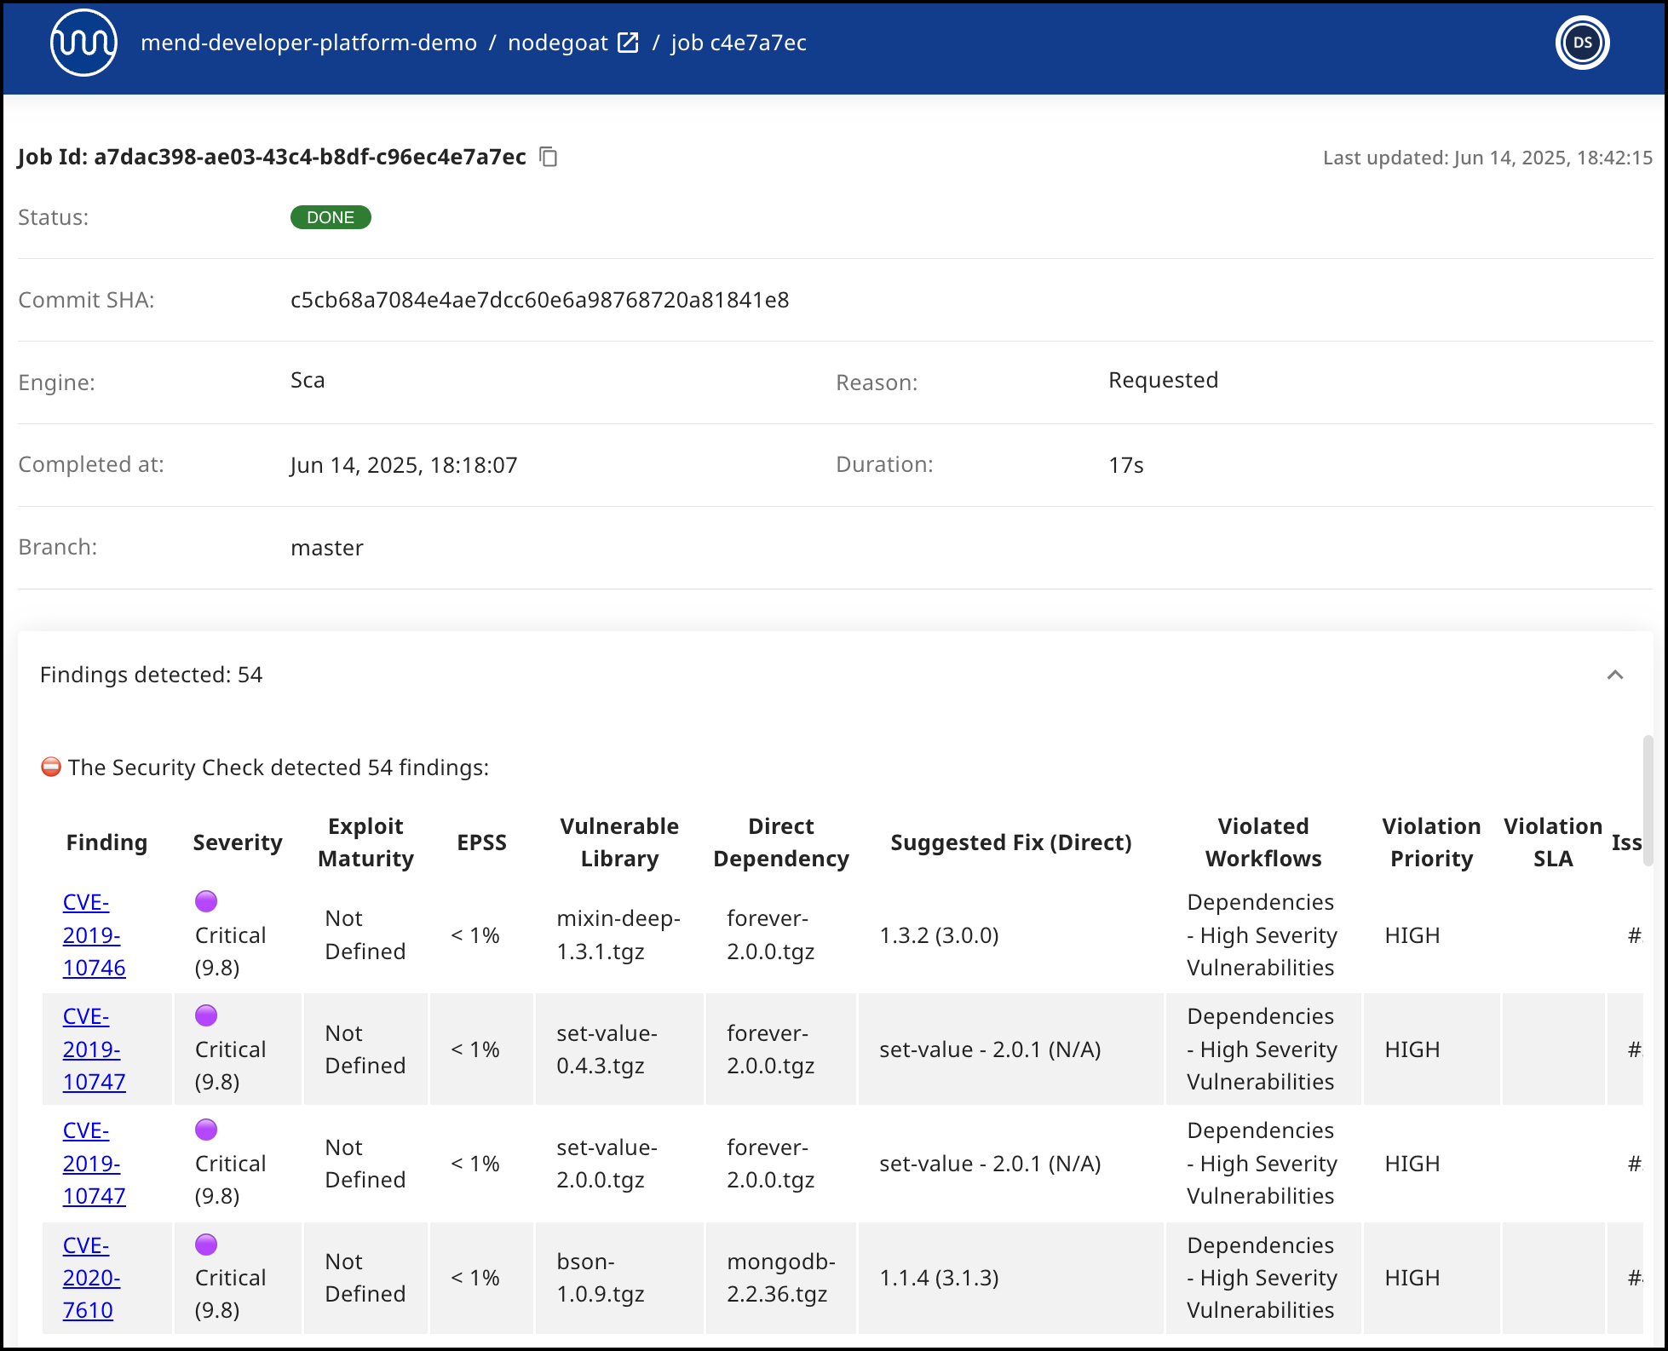The image size is (1668, 1351).
Task: Open CVE-2019-10746 finding link
Action: click(93, 935)
